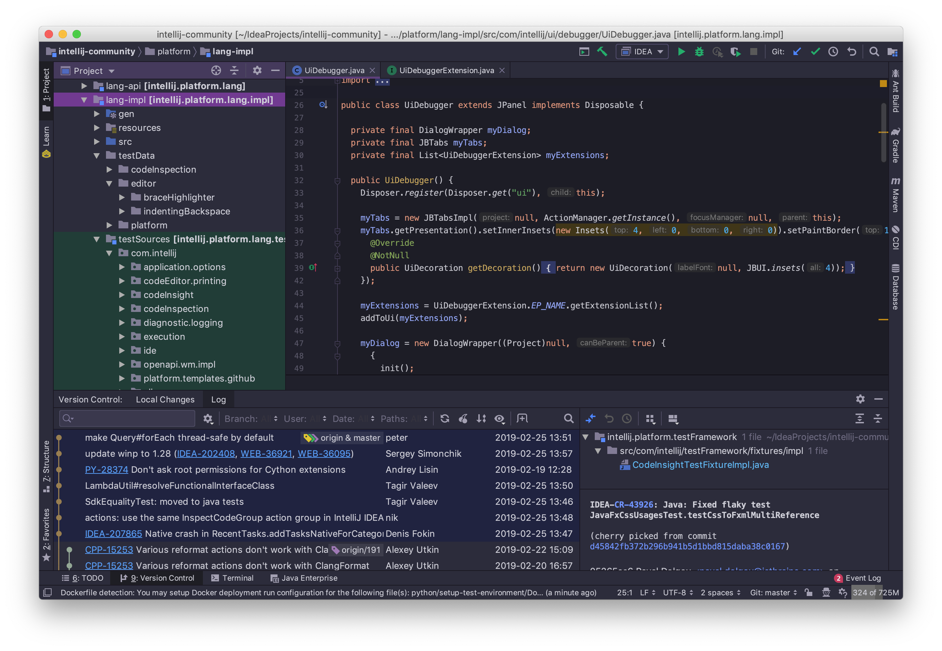942x651 pixels.
Task: Toggle the tool window buttons icon in status bar corner
Action: [x=47, y=592]
